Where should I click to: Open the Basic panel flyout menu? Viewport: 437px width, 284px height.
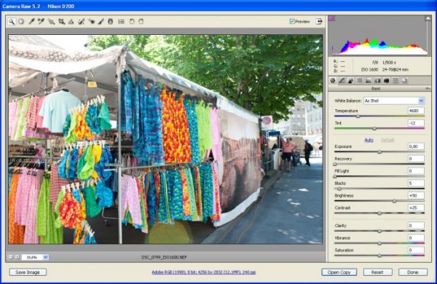tap(428, 88)
